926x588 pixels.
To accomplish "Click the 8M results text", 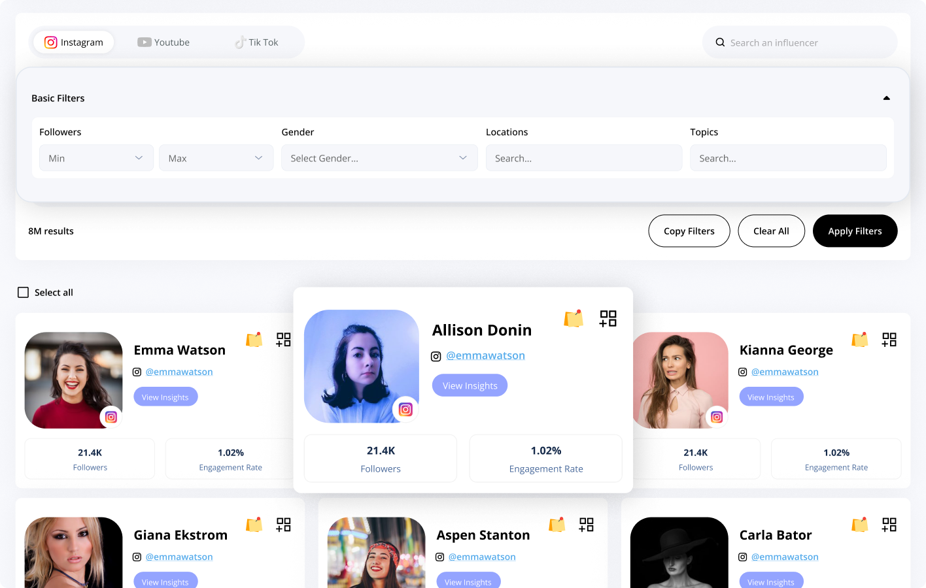I will 51,231.
